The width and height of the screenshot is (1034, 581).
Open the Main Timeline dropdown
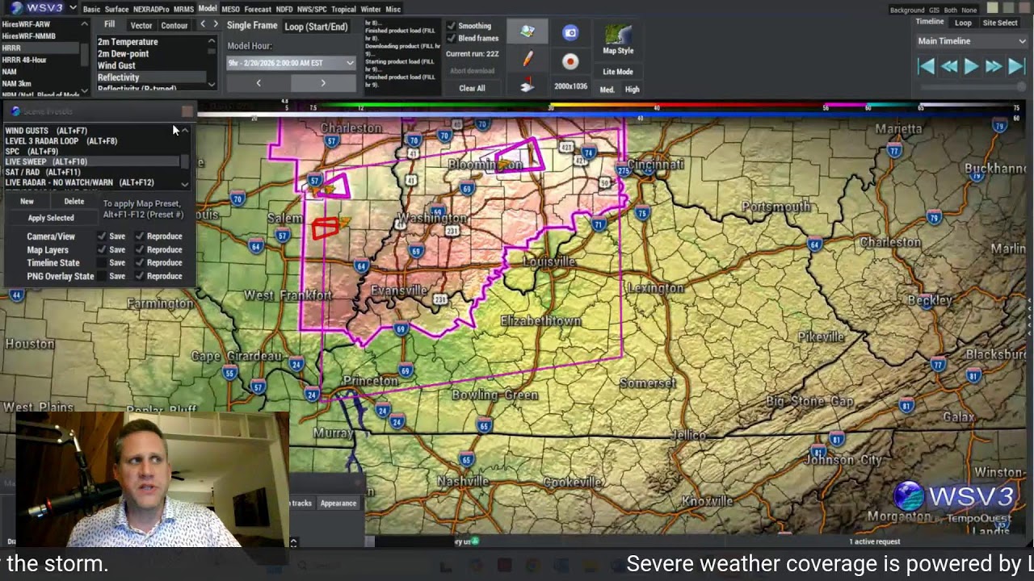[x=972, y=41]
